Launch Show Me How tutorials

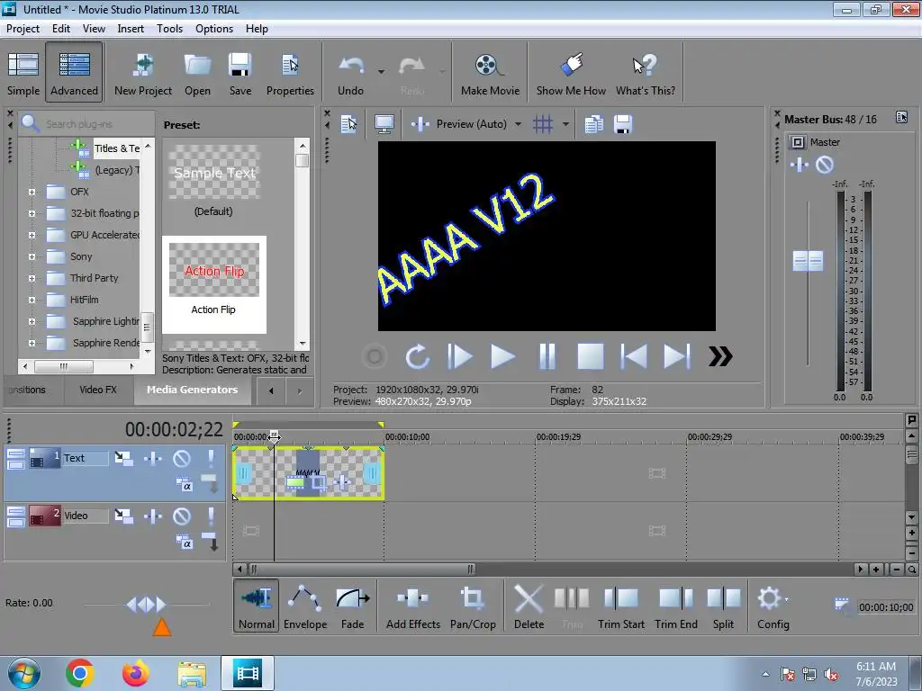(571, 74)
